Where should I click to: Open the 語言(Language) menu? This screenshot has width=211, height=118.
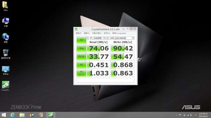[x=119, y=33]
